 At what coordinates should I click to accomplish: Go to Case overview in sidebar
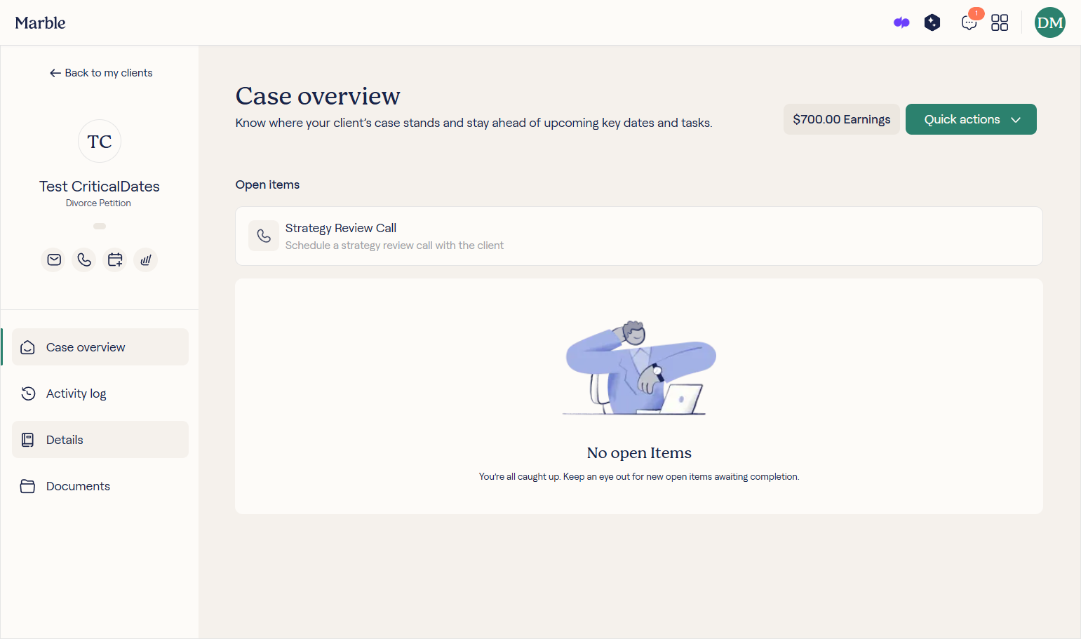[x=100, y=347]
